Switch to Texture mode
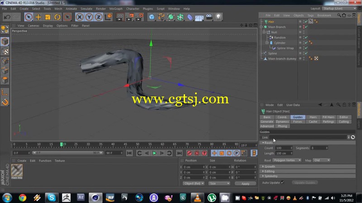The image size is (362, 203). click(x=5, y=51)
